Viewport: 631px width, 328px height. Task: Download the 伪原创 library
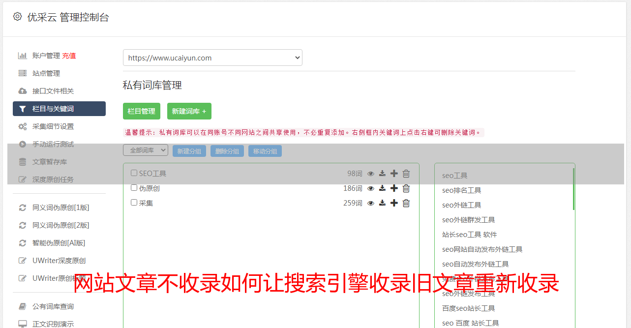pos(382,188)
